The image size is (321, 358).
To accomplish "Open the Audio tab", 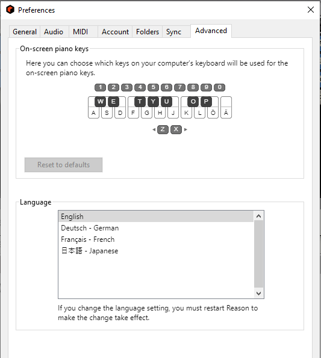I will click(54, 31).
